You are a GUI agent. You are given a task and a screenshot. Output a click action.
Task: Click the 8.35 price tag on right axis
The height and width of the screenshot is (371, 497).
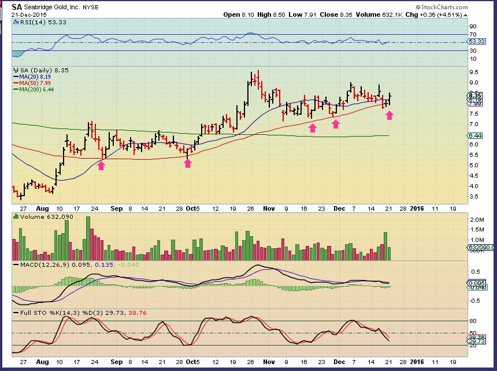coord(475,95)
